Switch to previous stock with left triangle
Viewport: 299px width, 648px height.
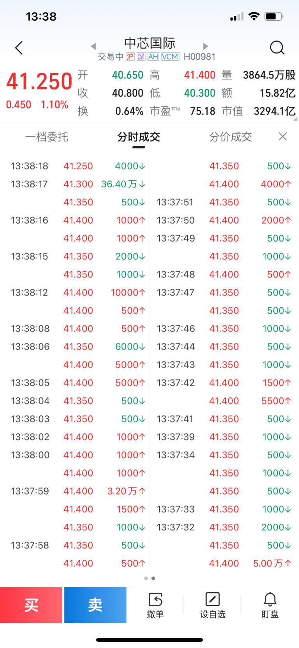pos(93,46)
